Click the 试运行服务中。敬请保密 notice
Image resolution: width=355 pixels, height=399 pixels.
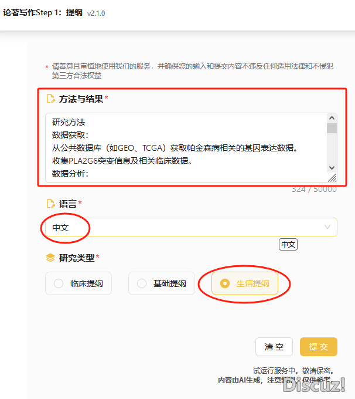[293, 370]
